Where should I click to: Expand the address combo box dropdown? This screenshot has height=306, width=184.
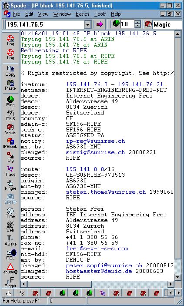click(x=87, y=24)
